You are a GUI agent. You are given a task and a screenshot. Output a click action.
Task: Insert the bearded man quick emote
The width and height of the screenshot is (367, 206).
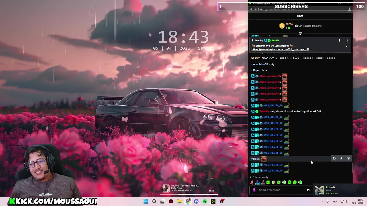(263, 182)
